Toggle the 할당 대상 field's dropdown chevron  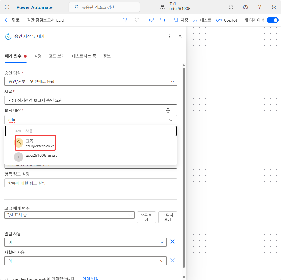[x=171, y=120]
